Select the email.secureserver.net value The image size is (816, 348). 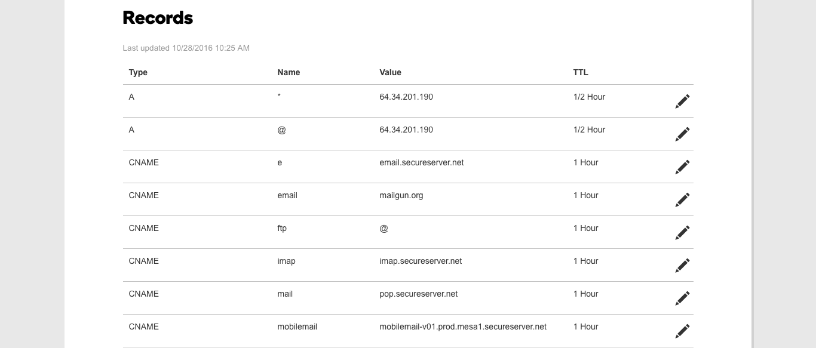pyautogui.click(x=422, y=162)
